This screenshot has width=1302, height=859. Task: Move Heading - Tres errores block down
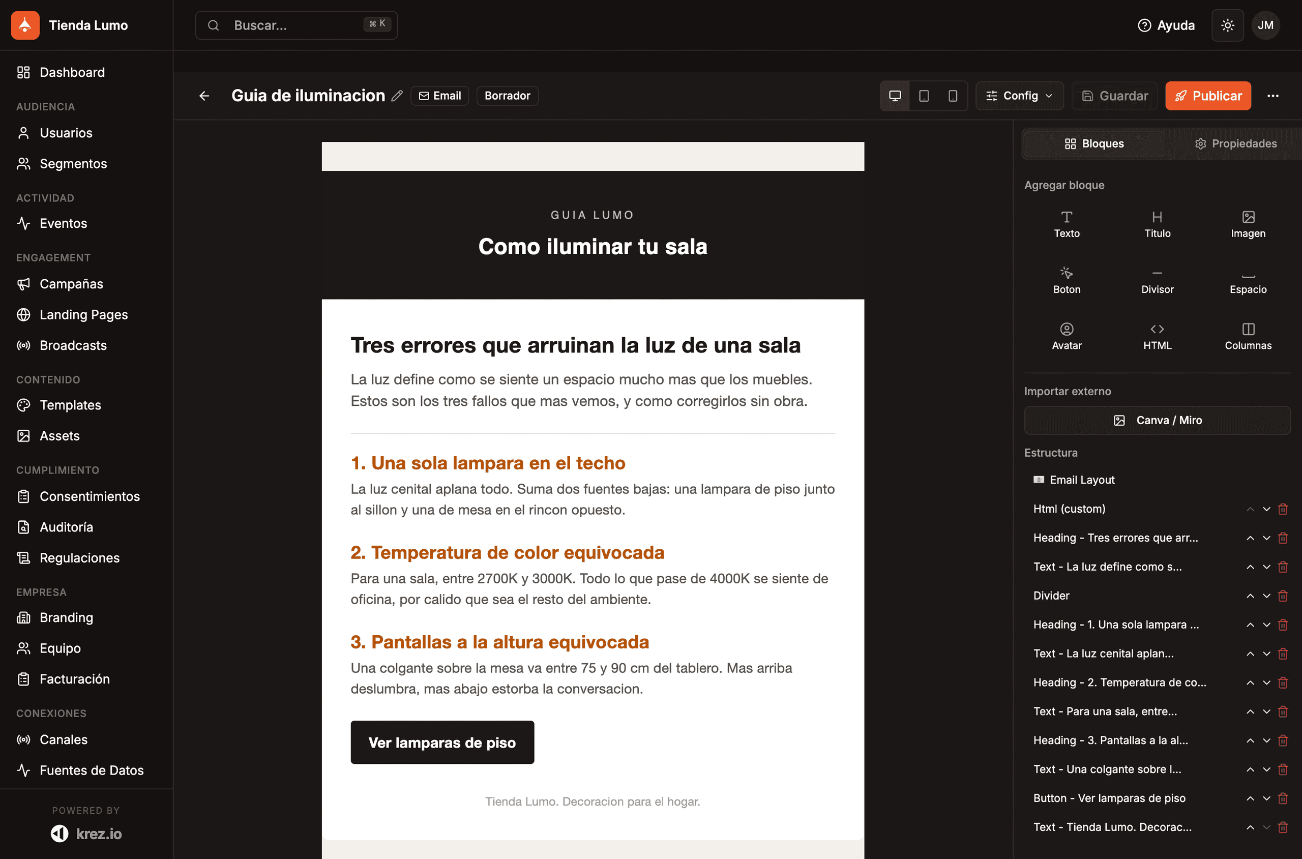coord(1266,538)
